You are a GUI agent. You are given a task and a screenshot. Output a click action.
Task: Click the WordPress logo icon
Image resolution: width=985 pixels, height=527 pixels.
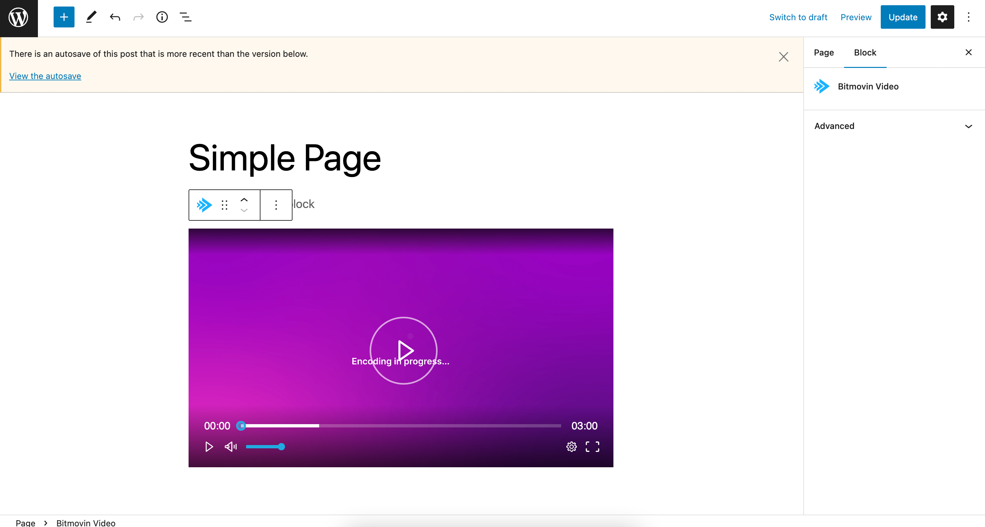19,18
